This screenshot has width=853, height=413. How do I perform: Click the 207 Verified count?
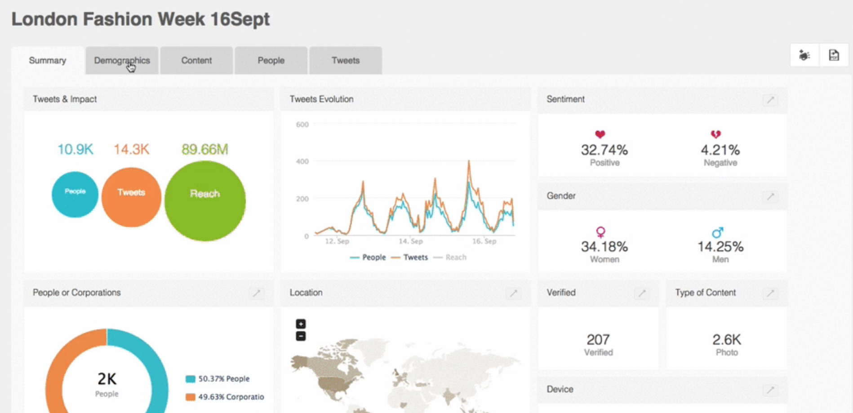pos(598,340)
